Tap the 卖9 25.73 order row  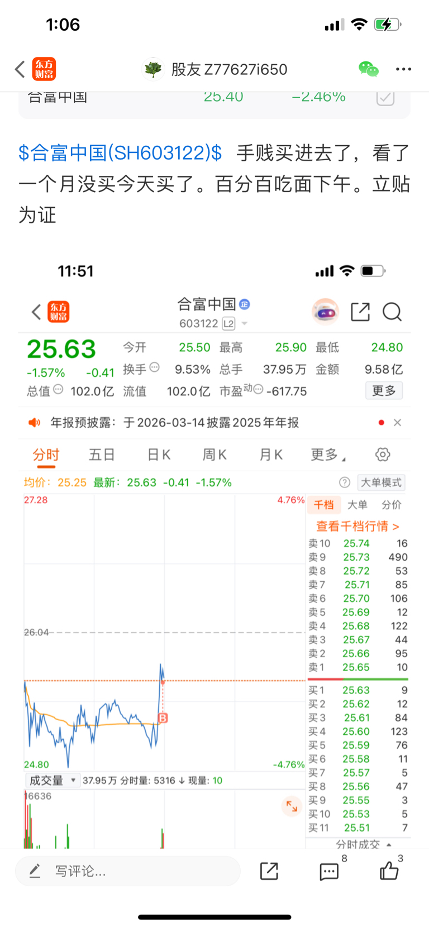358,557
